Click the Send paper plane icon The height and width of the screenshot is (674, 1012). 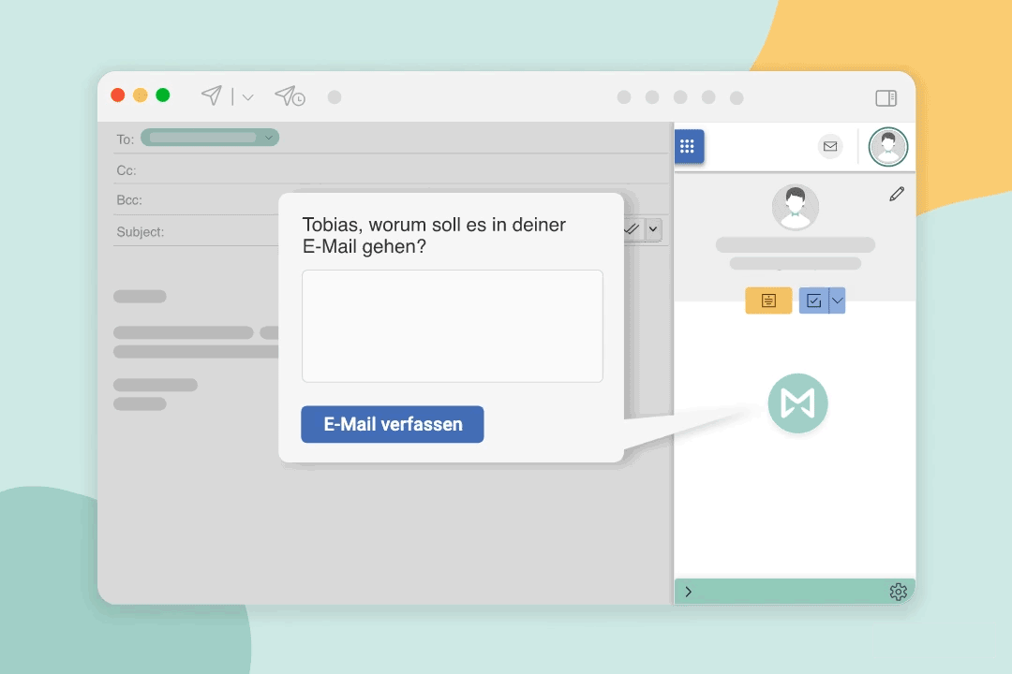(211, 95)
